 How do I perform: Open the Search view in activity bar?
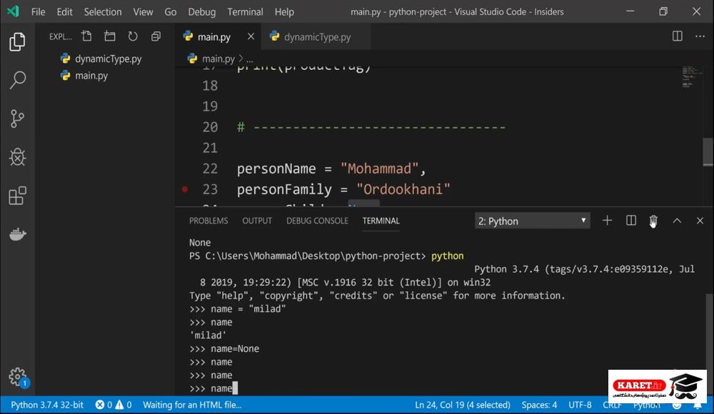(17, 80)
